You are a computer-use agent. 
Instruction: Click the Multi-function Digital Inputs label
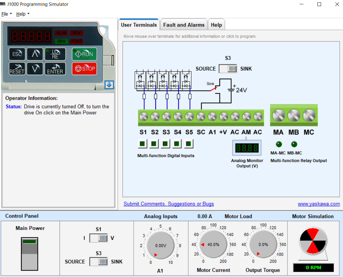[166, 156]
